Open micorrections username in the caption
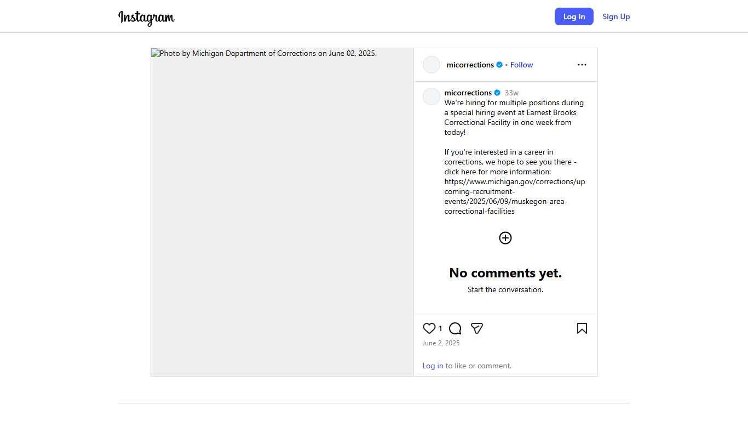The image size is (748, 421). (x=468, y=93)
